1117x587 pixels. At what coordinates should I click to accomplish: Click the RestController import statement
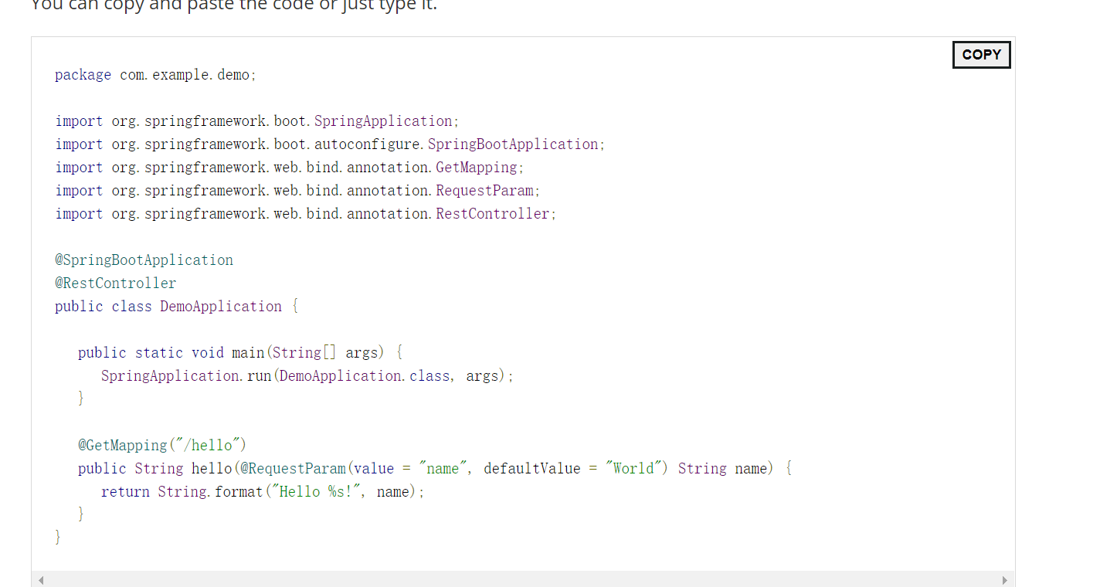(304, 213)
